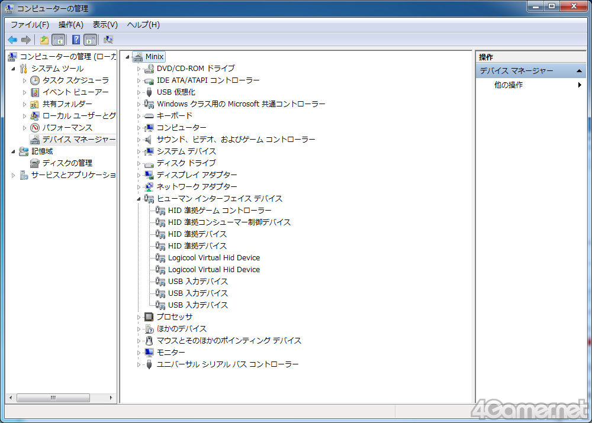Screen dimensions: 592x423
Task: Expand the ネットワーク アダプター category
Action: (x=139, y=187)
